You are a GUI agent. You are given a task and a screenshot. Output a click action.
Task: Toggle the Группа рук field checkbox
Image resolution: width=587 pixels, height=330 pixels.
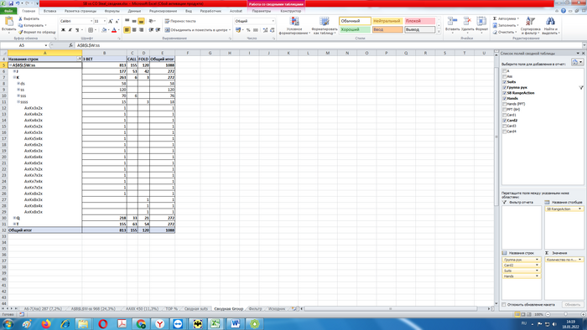[505, 87]
